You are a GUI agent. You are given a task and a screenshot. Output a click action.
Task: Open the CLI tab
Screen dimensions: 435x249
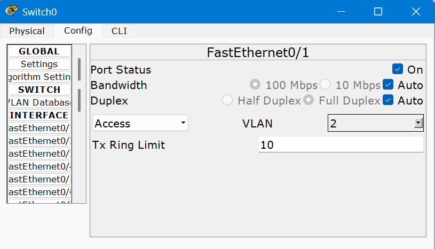click(x=119, y=31)
